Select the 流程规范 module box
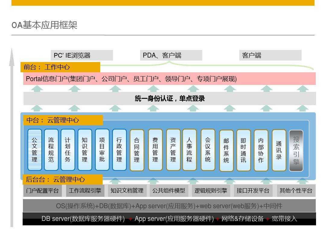The image size is (326, 244). pyautogui.click(x=51, y=150)
